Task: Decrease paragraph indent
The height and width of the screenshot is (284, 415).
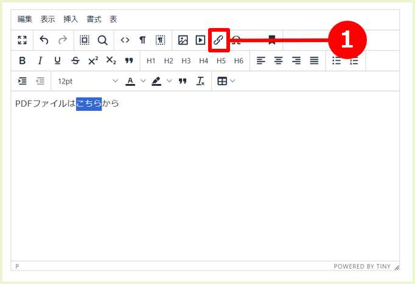Action: (x=40, y=81)
